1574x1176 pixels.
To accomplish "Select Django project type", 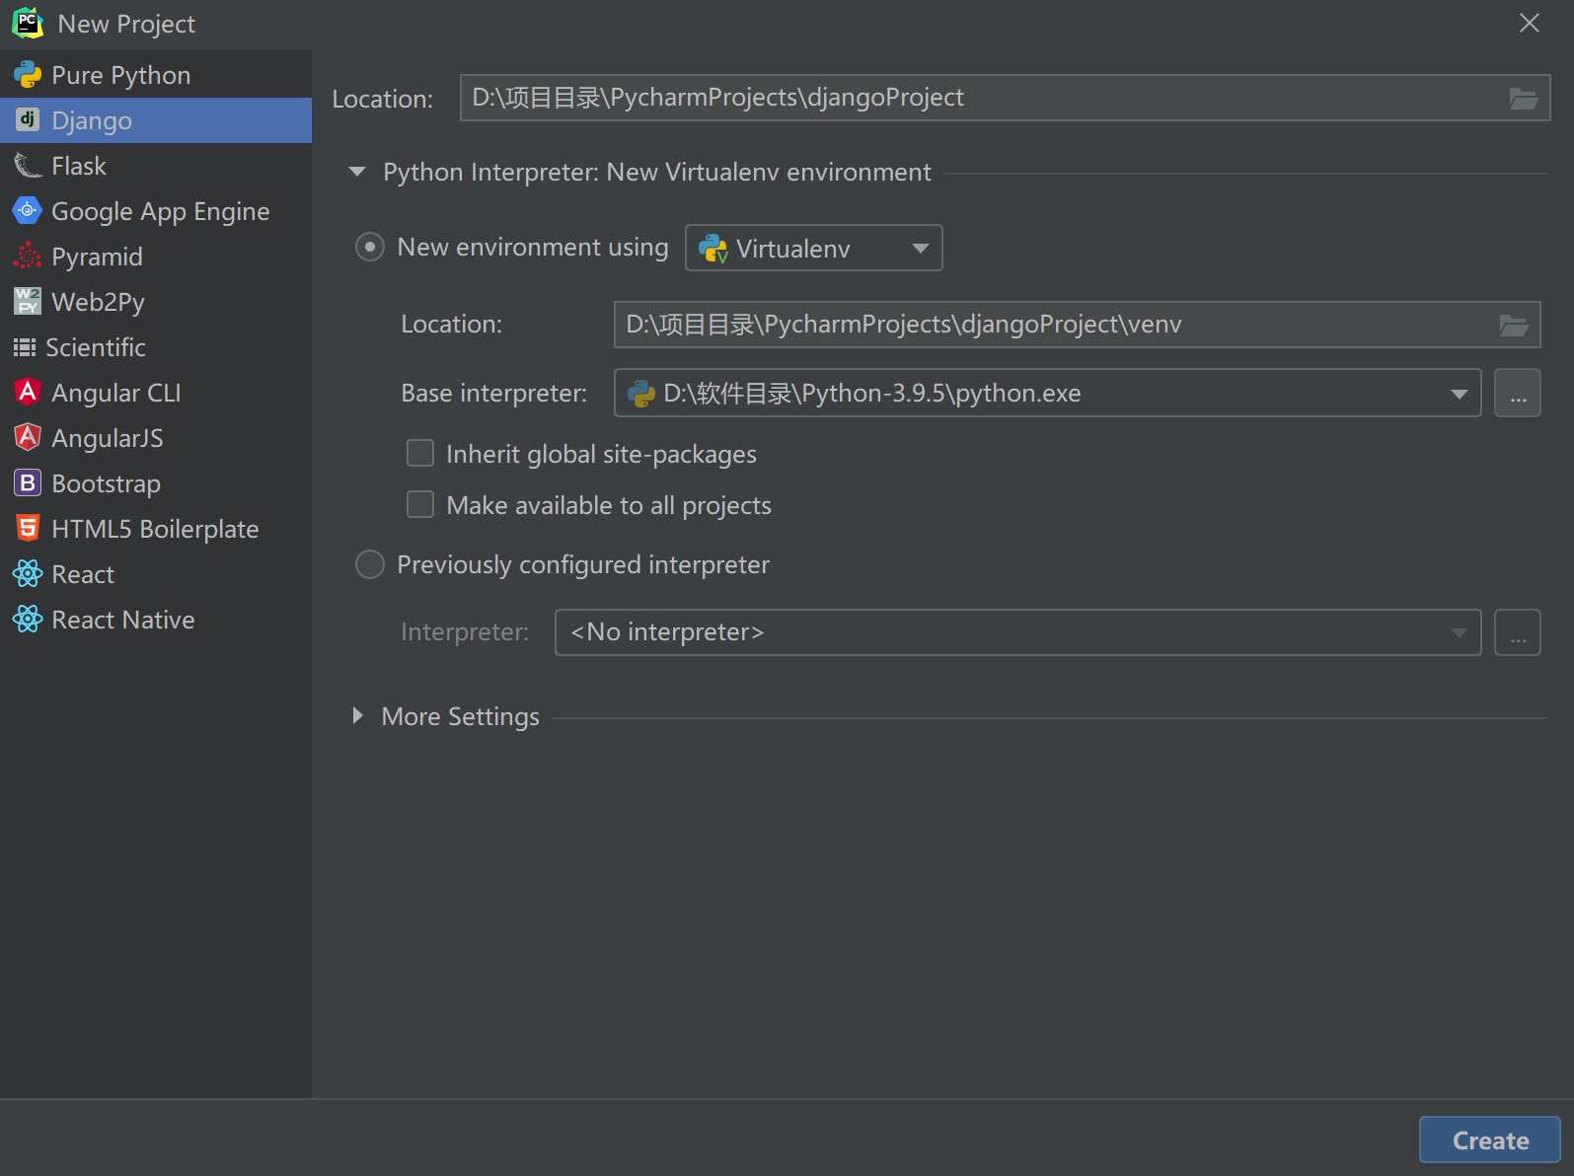I will pyautogui.click(x=156, y=120).
